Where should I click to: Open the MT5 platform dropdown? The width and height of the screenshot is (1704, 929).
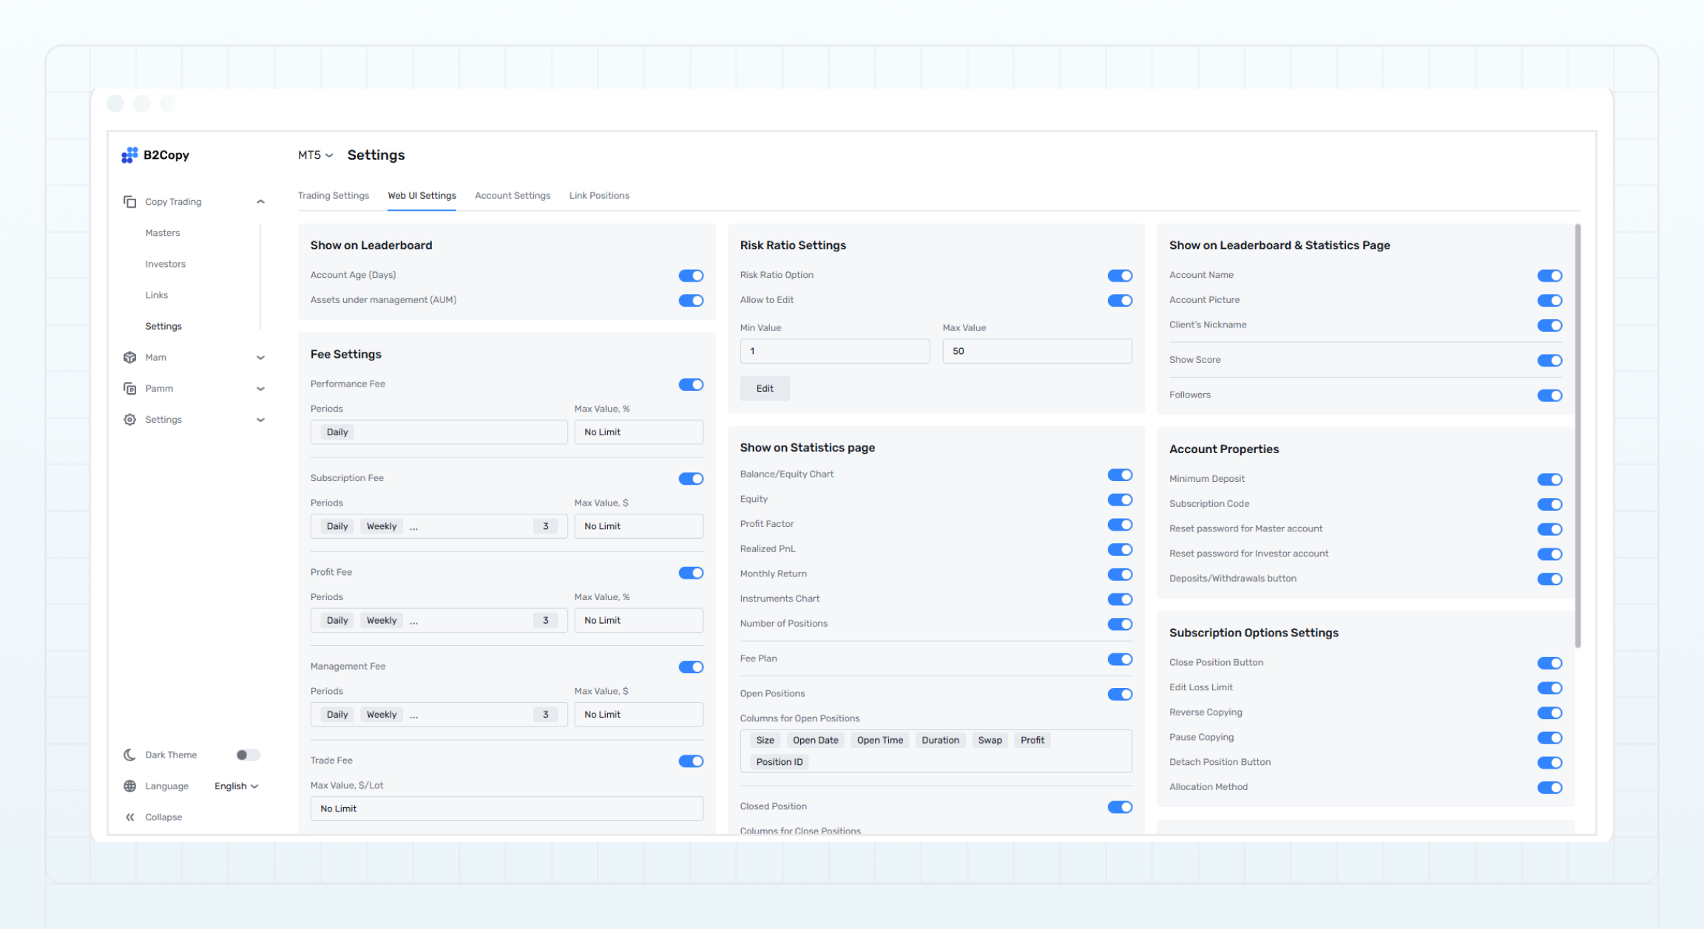[x=315, y=155]
